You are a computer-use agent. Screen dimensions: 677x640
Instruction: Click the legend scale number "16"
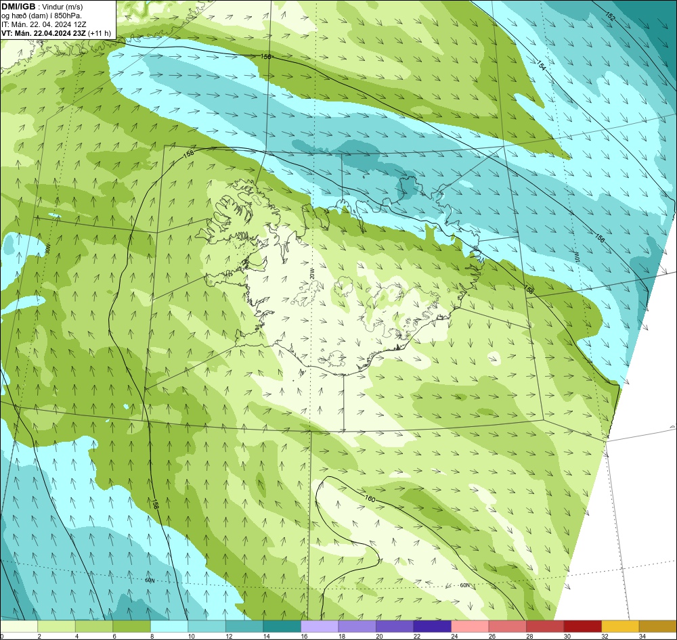[x=304, y=636]
